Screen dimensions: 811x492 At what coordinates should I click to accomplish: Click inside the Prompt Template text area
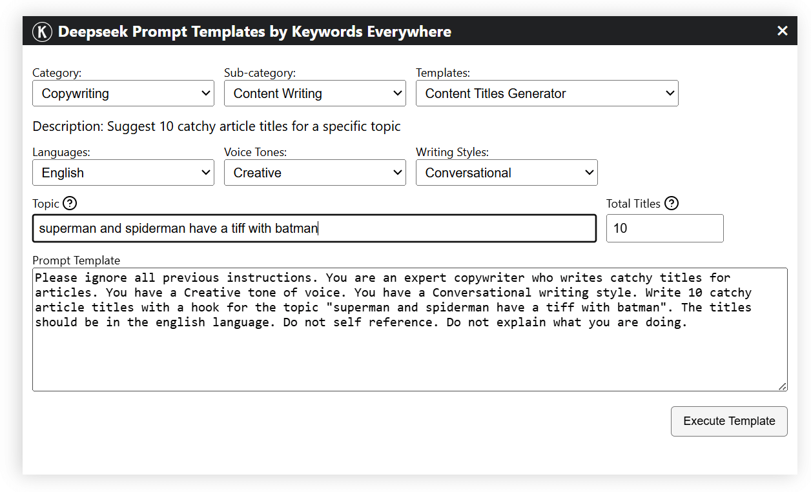(x=410, y=330)
